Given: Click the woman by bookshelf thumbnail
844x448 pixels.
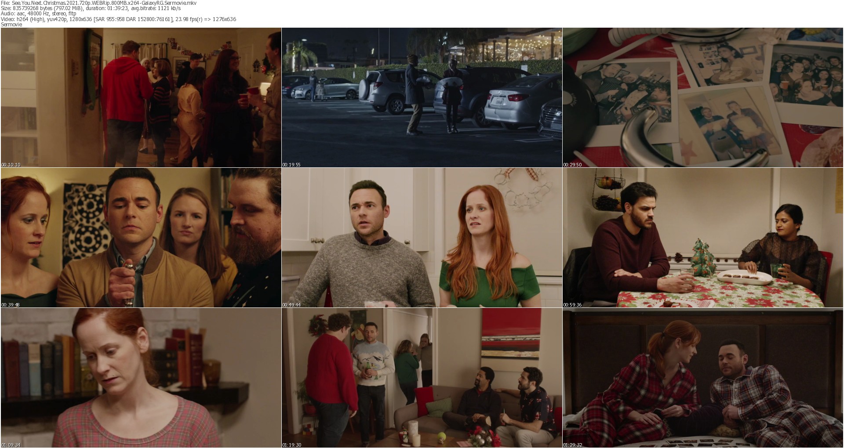Looking at the screenshot, I should pyautogui.click(x=141, y=378).
